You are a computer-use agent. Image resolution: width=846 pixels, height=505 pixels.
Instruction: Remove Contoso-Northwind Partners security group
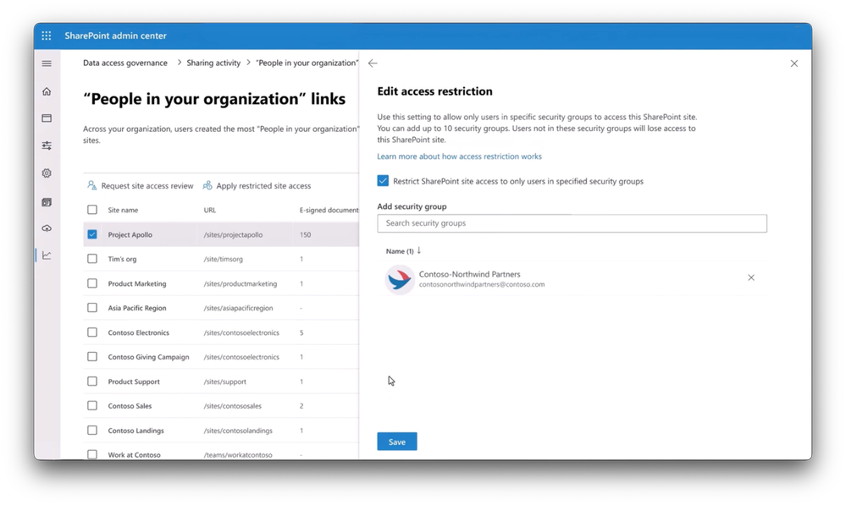(x=751, y=277)
